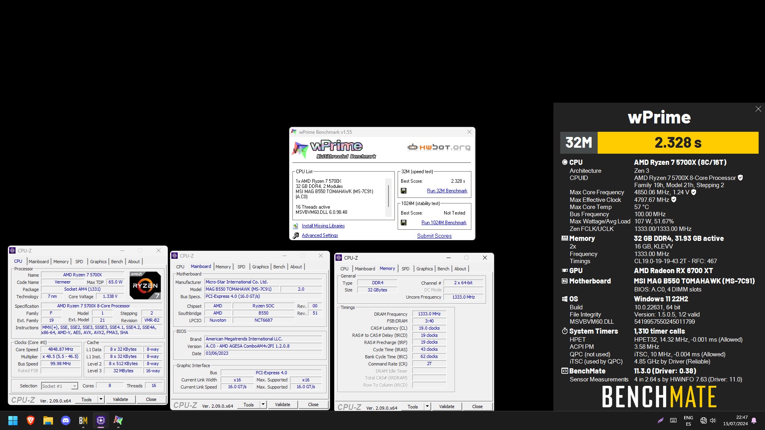Click the Install Missing Libraries icon

click(x=296, y=226)
